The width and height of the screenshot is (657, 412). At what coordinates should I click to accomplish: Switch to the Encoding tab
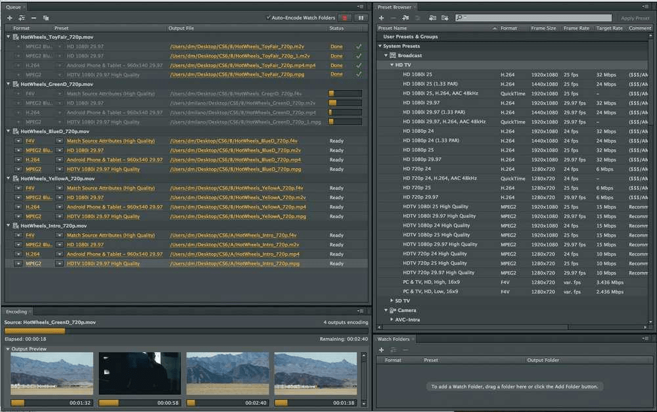coord(16,311)
